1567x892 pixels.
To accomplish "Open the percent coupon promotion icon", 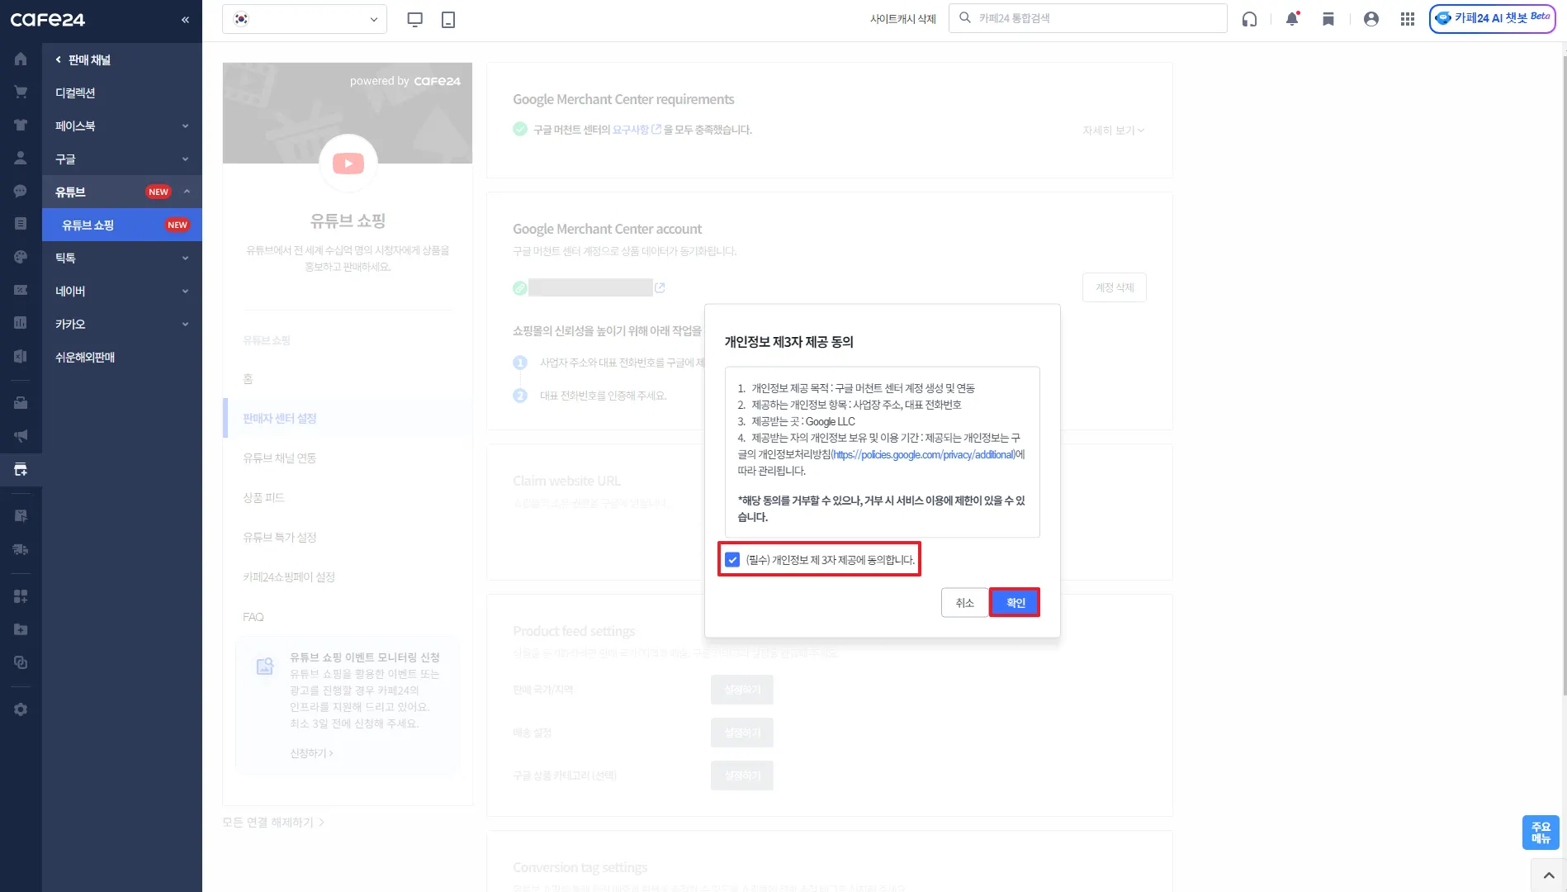I will pyautogui.click(x=21, y=290).
